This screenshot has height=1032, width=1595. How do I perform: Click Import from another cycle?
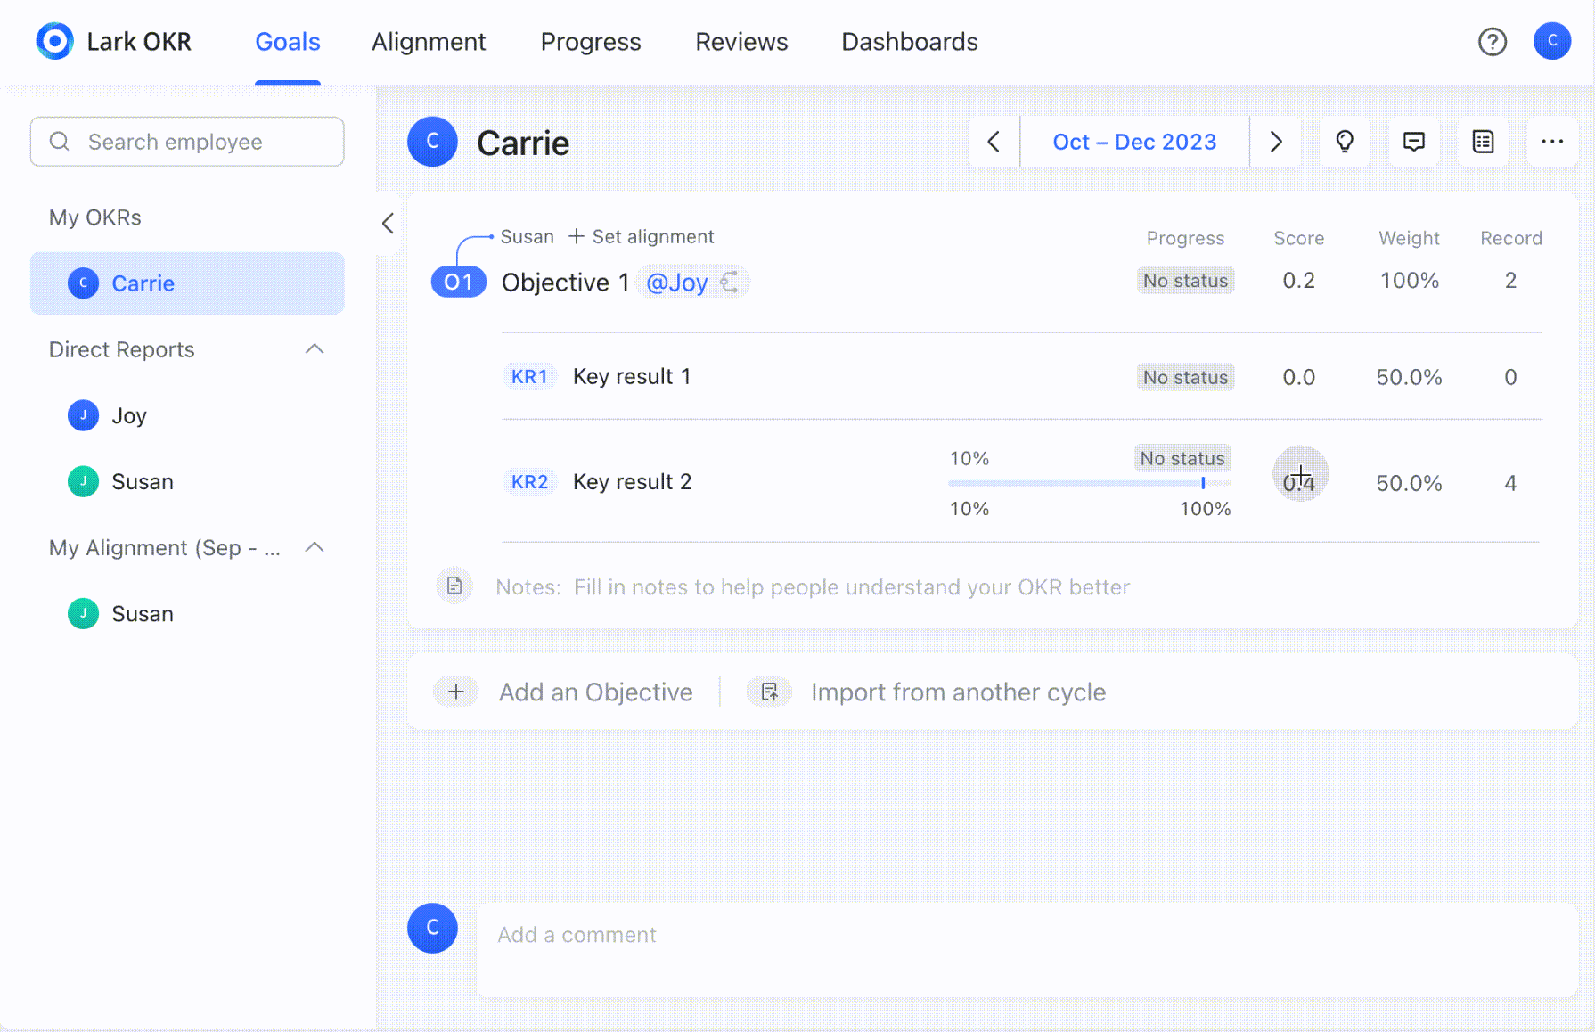(958, 692)
